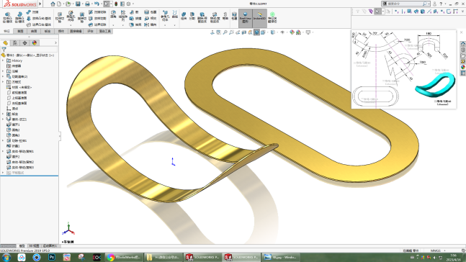Click the Hole Wizard tool
466x262 pixels.
click(71, 17)
